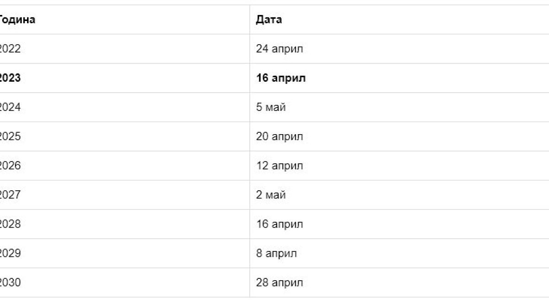The image size is (549, 308).
Task: Click the 5 май date cell
Action: coord(271,107)
